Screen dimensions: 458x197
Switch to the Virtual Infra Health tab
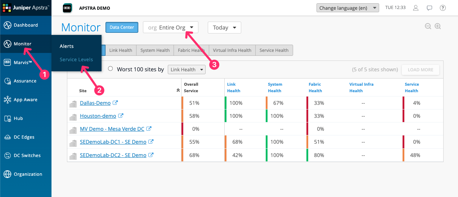pos(232,50)
